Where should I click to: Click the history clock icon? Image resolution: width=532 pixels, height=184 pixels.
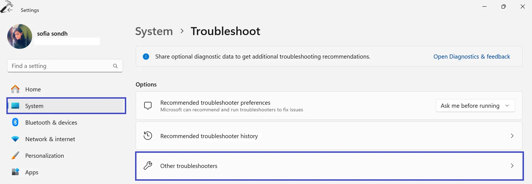tap(148, 136)
